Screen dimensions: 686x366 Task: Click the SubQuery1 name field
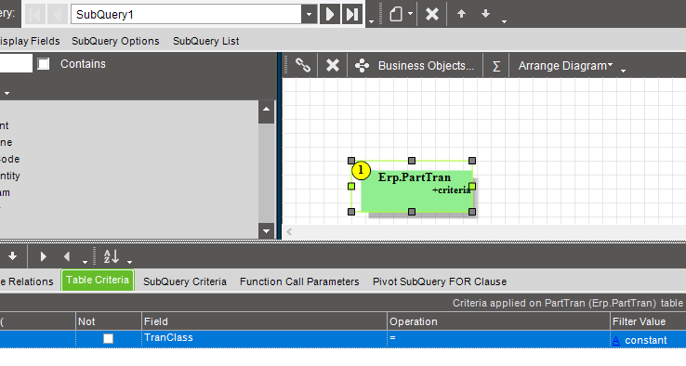click(x=187, y=15)
